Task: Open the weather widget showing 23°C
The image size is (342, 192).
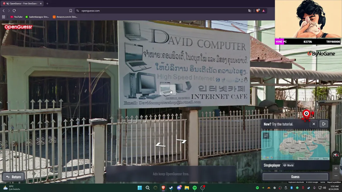Action: [x=12, y=188]
